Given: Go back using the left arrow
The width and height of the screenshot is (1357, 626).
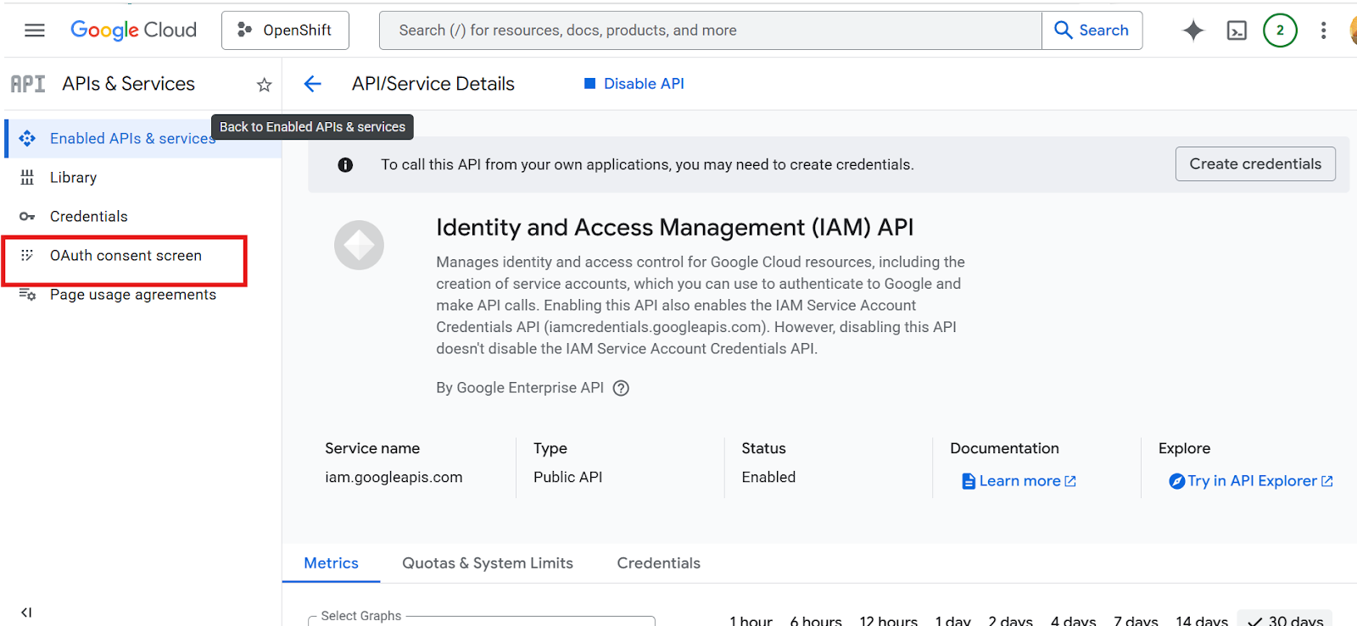Looking at the screenshot, I should (313, 84).
